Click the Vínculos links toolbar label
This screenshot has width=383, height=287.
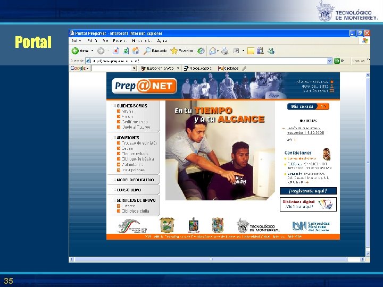[359, 61]
